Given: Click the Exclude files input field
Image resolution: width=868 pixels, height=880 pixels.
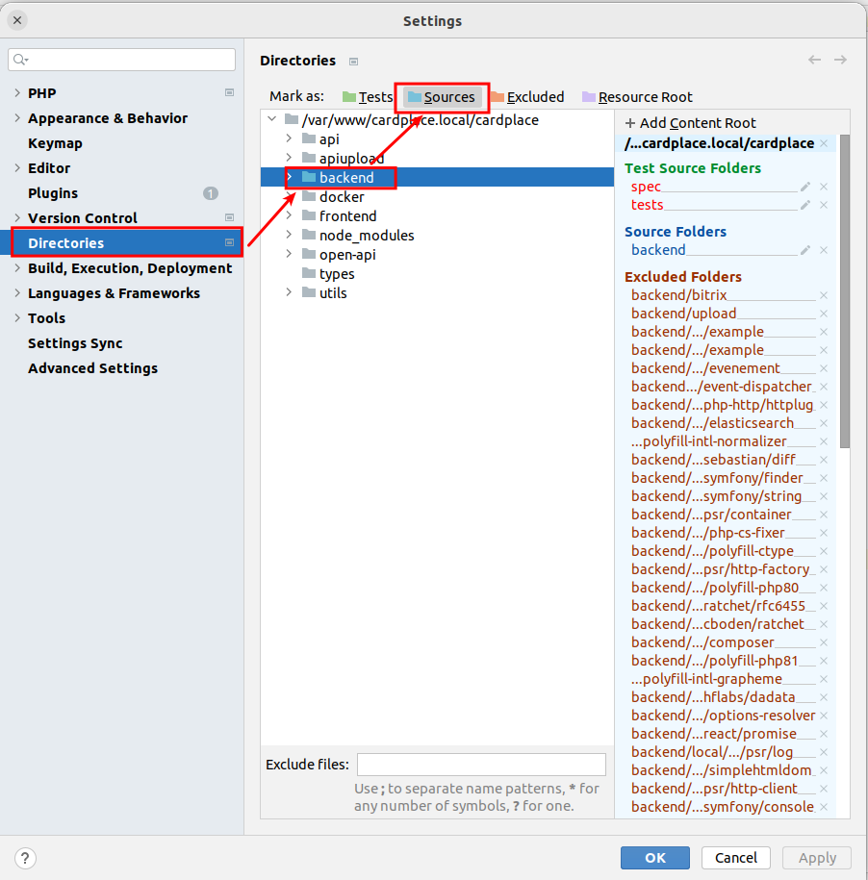Looking at the screenshot, I should 481,764.
